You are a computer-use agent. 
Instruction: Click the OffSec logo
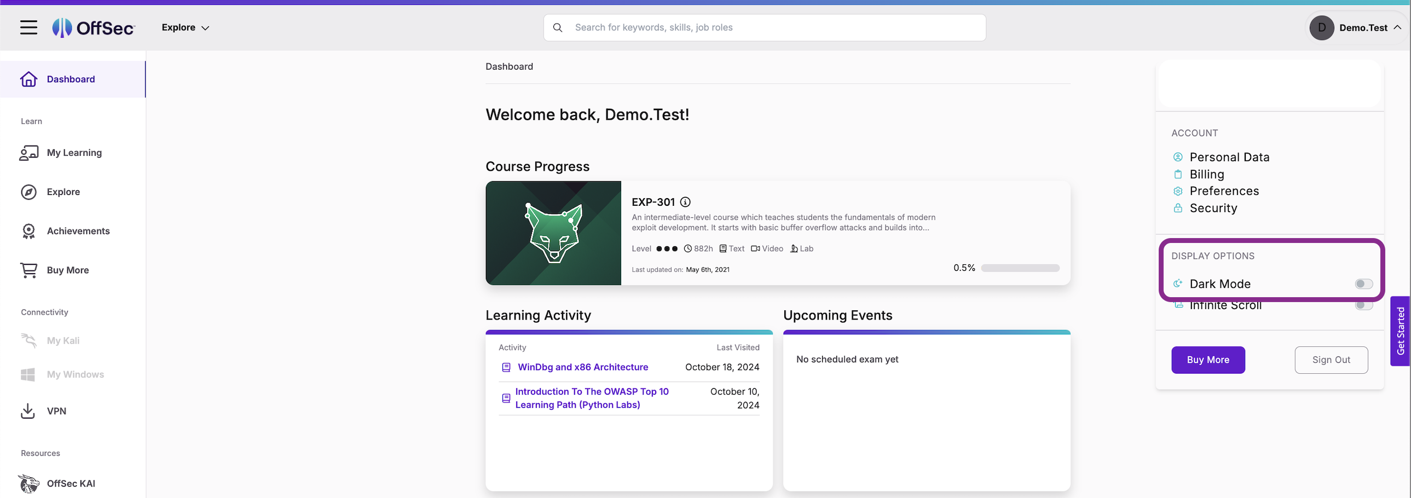(94, 27)
